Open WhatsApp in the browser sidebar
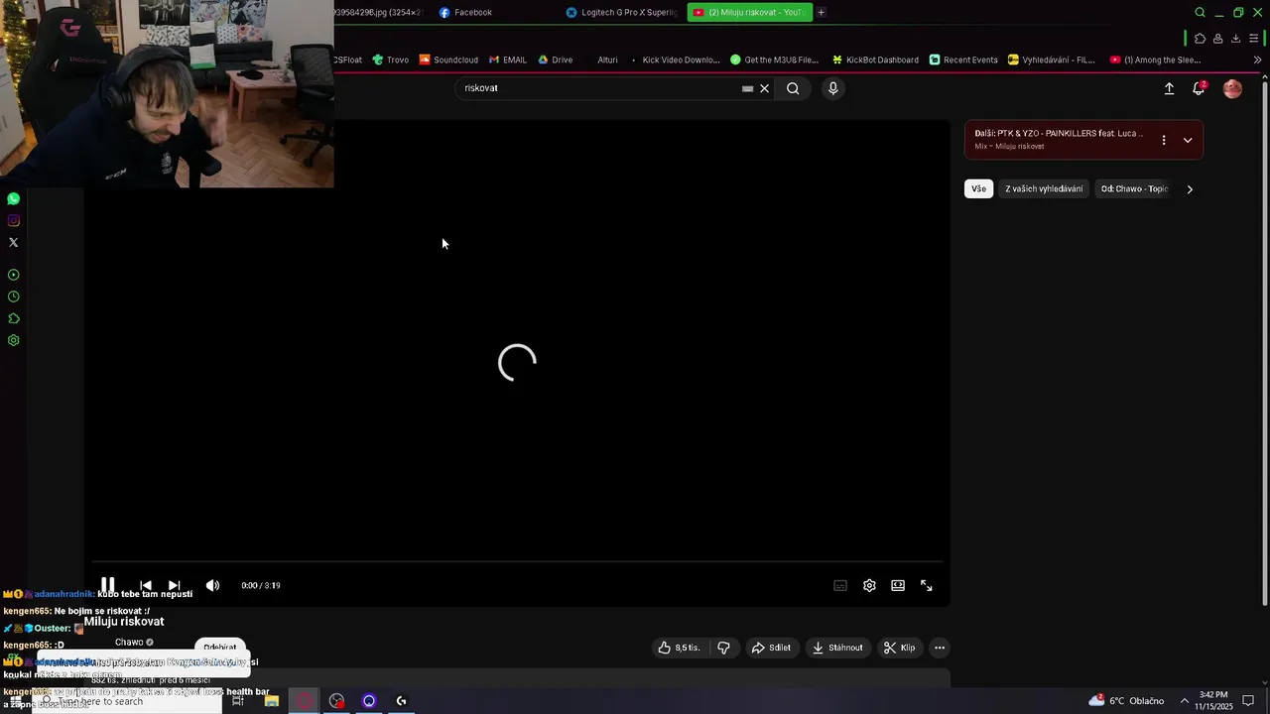This screenshot has width=1270, height=714. (13, 198)
